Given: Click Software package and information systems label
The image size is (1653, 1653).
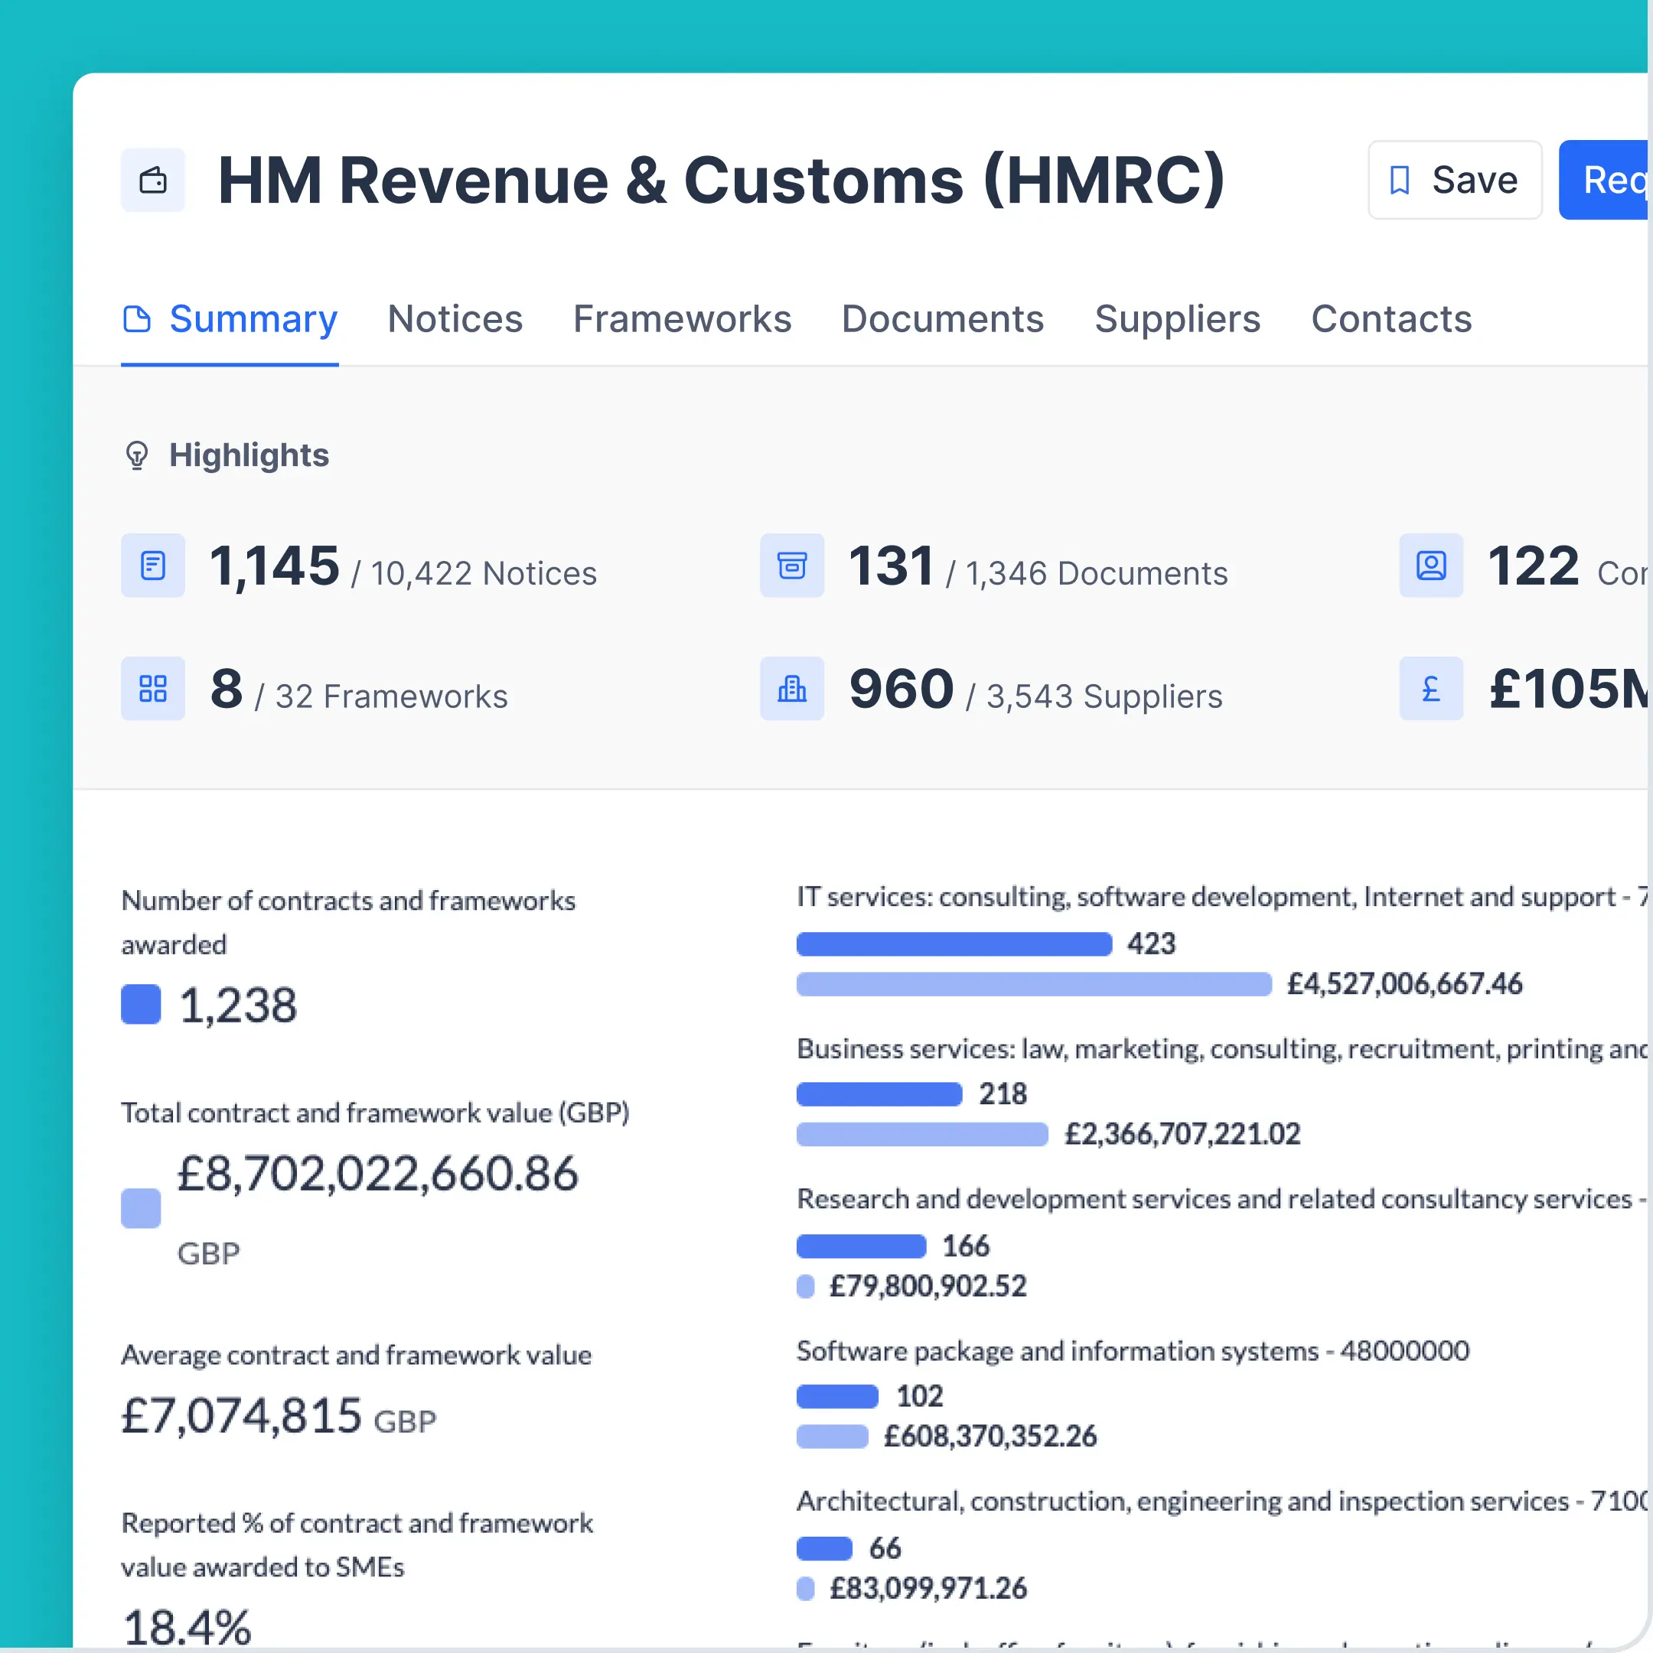Looking at the screenshot, I should click(x=1133, y=1351).
